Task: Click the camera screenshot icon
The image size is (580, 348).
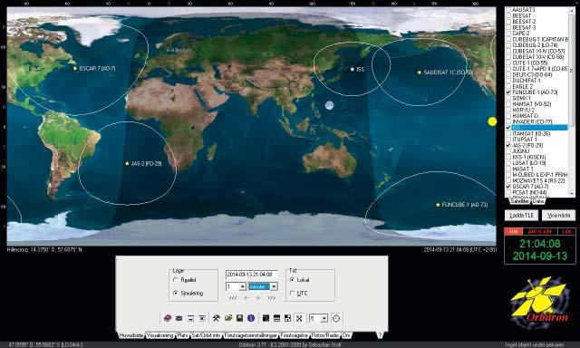Action: coord(179,318)
